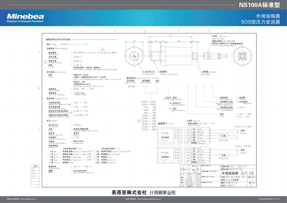
Task: Click the NS100A标准型 title at top right
Action: click(x=259, y=5)
